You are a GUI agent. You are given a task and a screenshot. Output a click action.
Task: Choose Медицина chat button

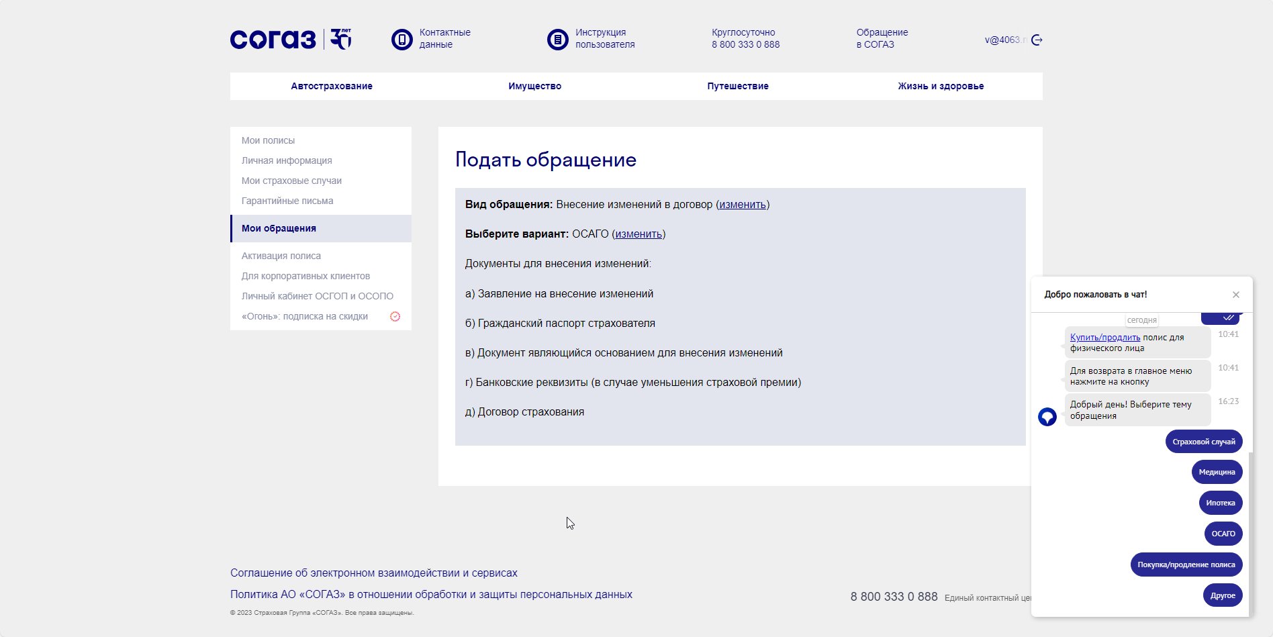[x=1217, y=472]
